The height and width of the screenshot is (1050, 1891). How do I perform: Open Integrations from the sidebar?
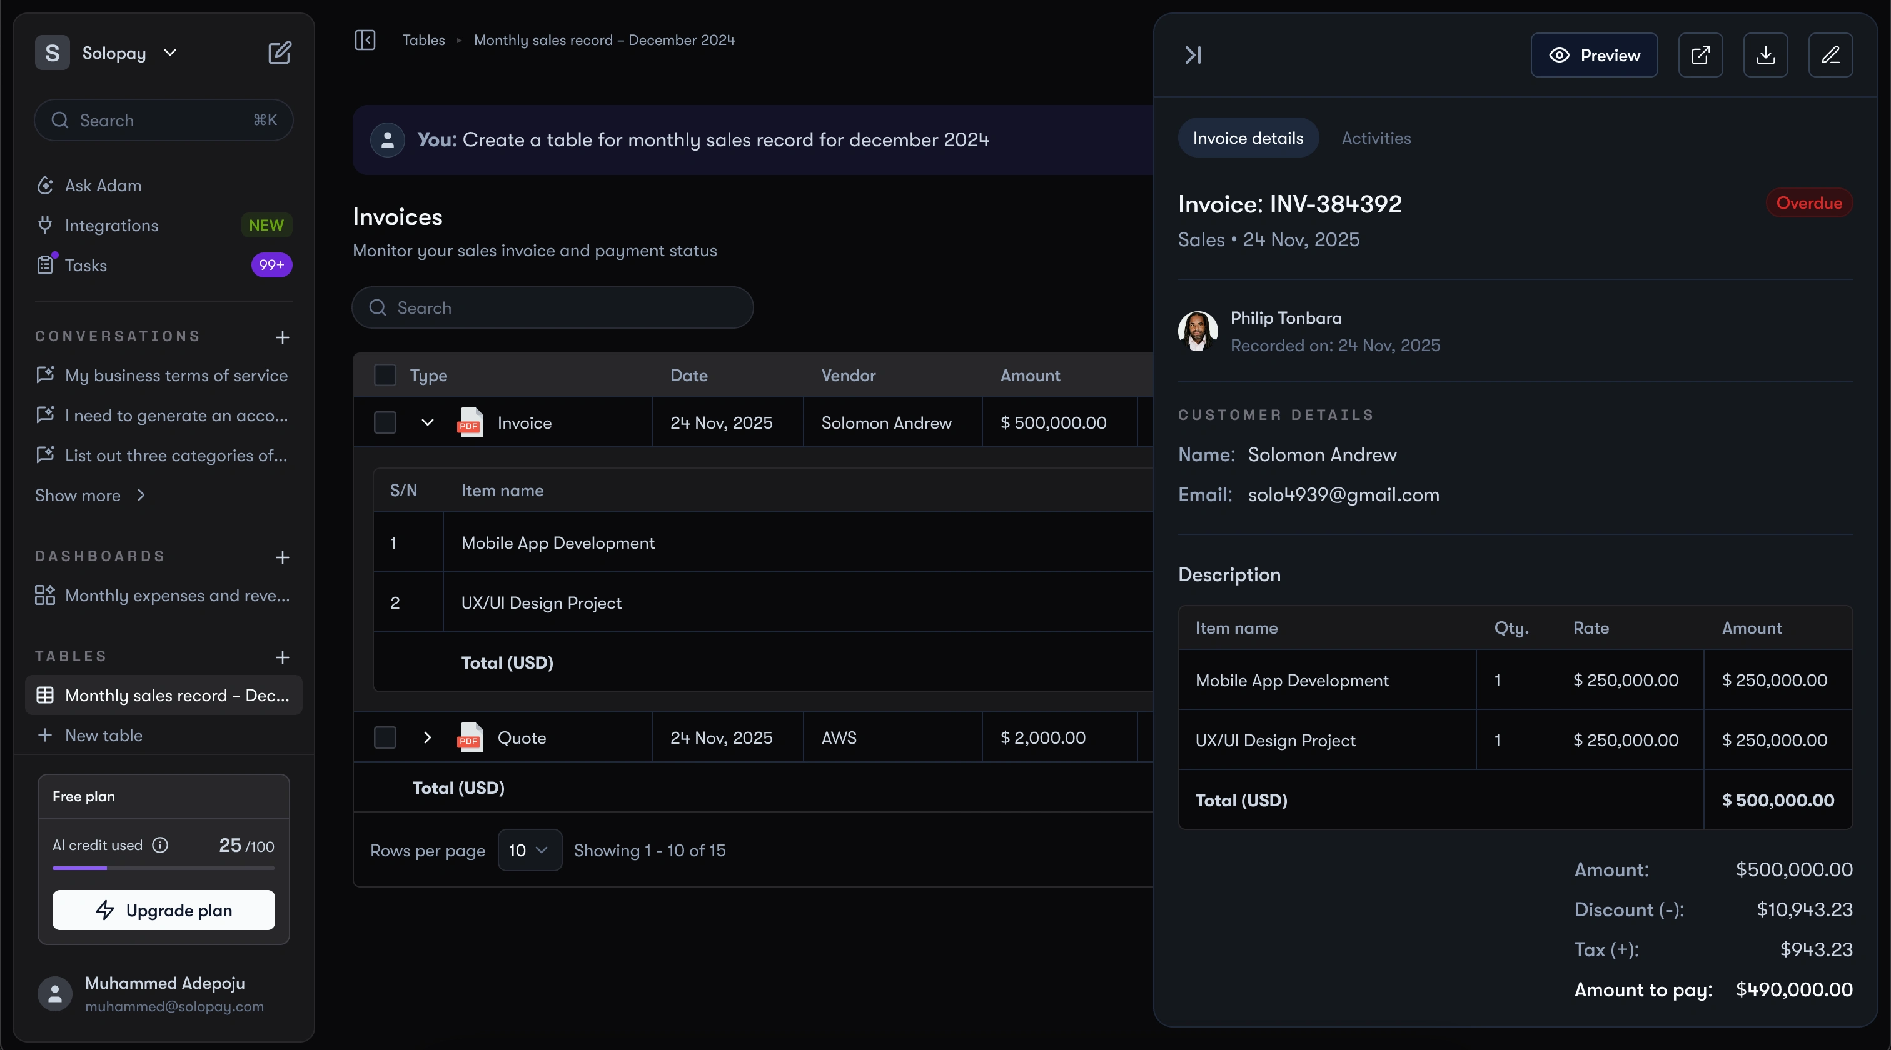click(x=111, y=225)
